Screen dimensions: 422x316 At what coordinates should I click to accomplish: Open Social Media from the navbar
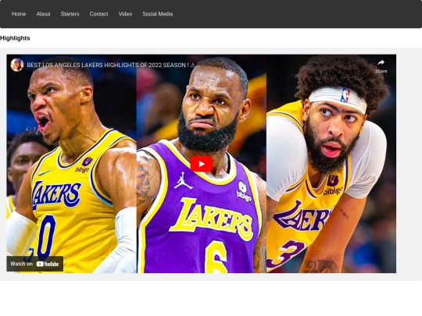click(157, 14)
